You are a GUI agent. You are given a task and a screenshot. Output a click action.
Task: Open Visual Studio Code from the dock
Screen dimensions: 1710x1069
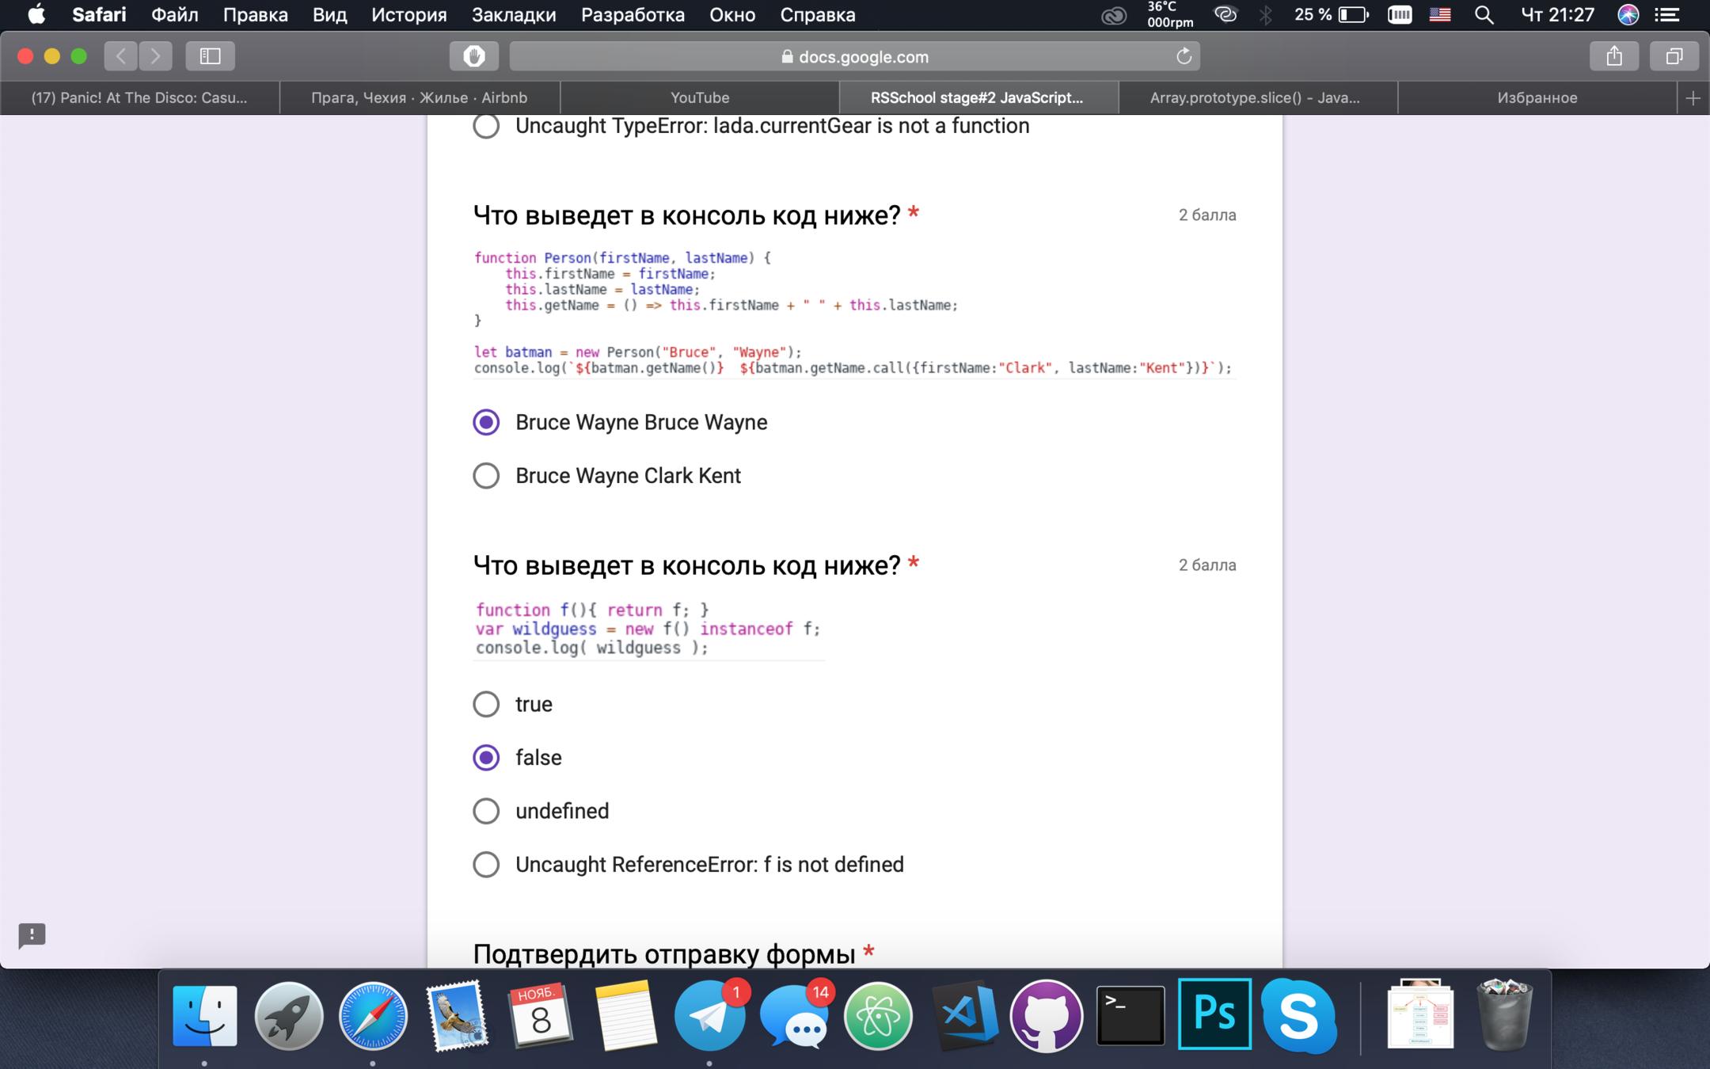tap(964, 1016)
